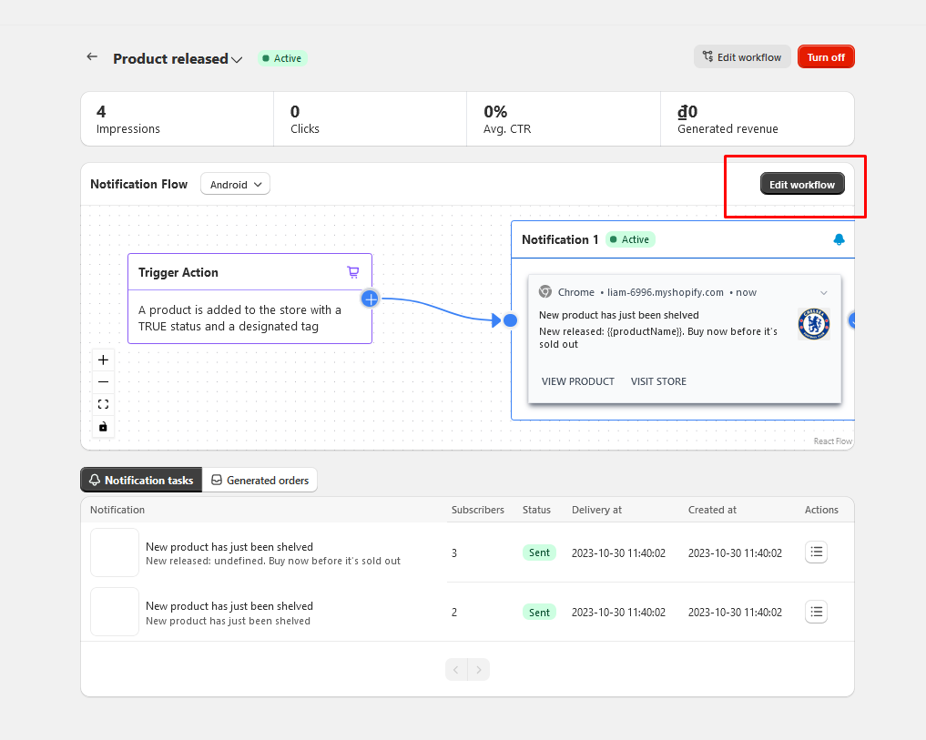926x740 pixels.
Task: Switch to the Generated orders tab
Action: tap(259, 481)
